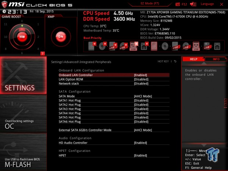Change SATA6 Hot Plug [Disabled] value
228x171 pixels.
tap(141, 122)
